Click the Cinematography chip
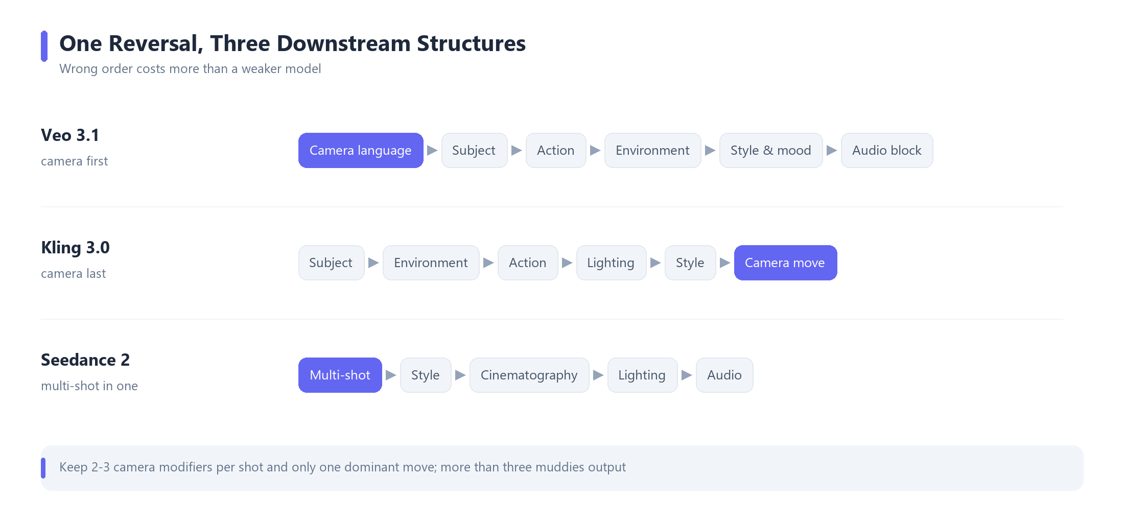The height and width of the screenshot is (523, 1124). click(529, 375)
